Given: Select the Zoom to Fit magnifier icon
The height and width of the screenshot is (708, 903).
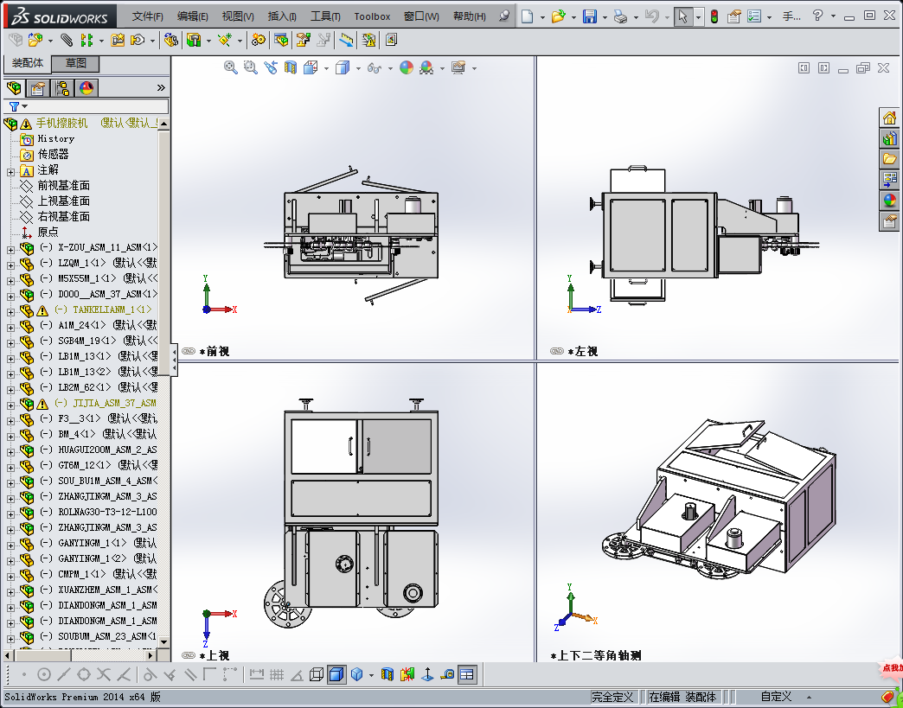Looking at the screenshot, I should pos(231,67).
